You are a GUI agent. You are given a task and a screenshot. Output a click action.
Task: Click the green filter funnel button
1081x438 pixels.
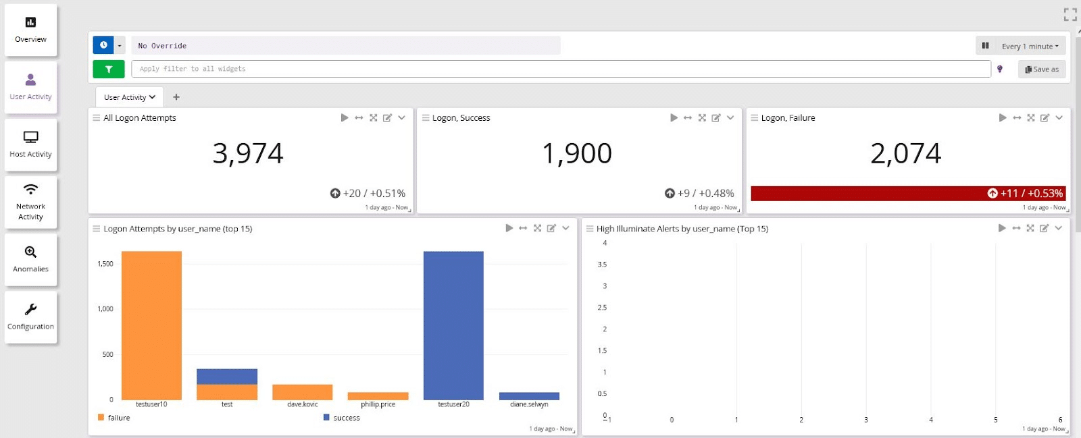pyautogui.click(x=108, y=69)
